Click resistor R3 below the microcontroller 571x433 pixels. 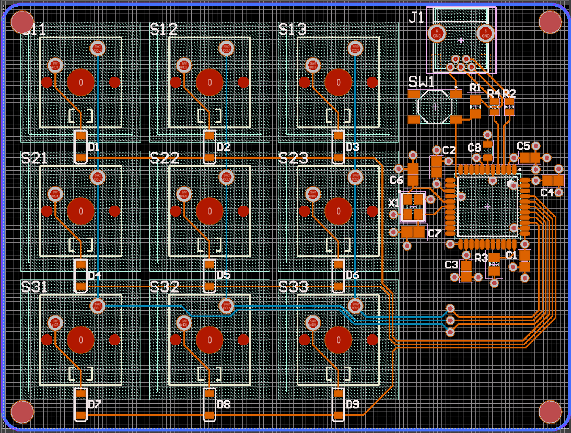point(494,265)
